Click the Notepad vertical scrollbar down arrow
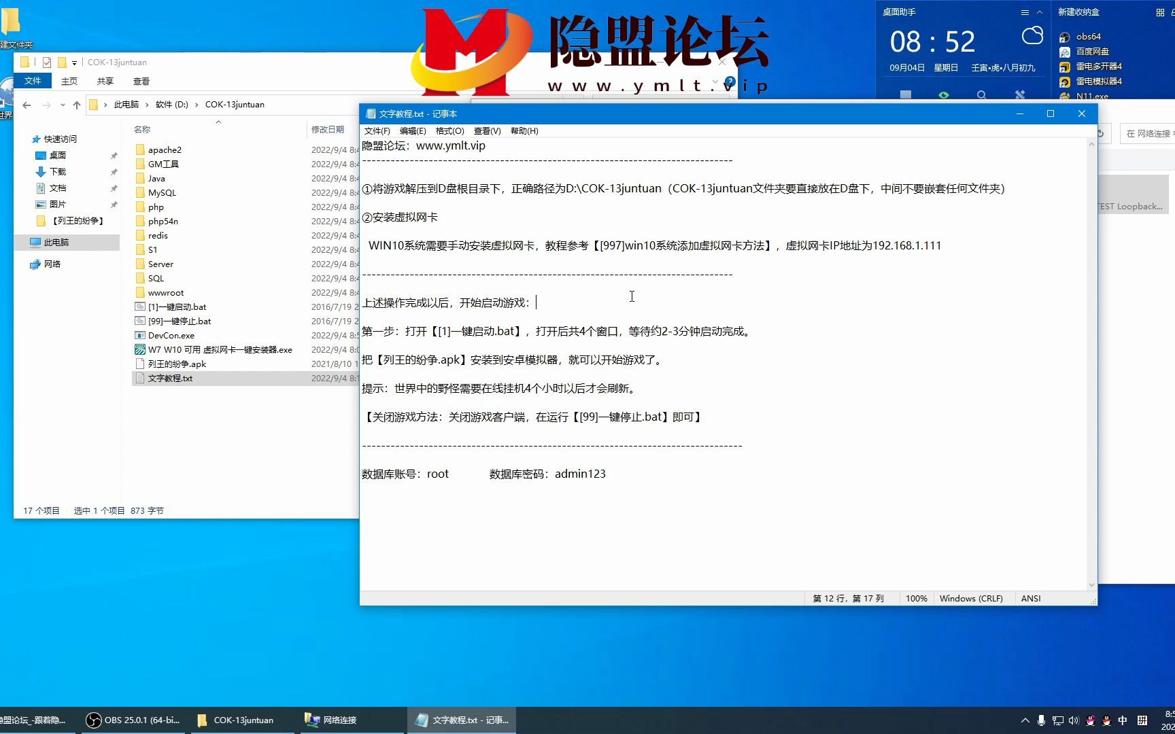Screen dimensions: 1175x734 1092,585
